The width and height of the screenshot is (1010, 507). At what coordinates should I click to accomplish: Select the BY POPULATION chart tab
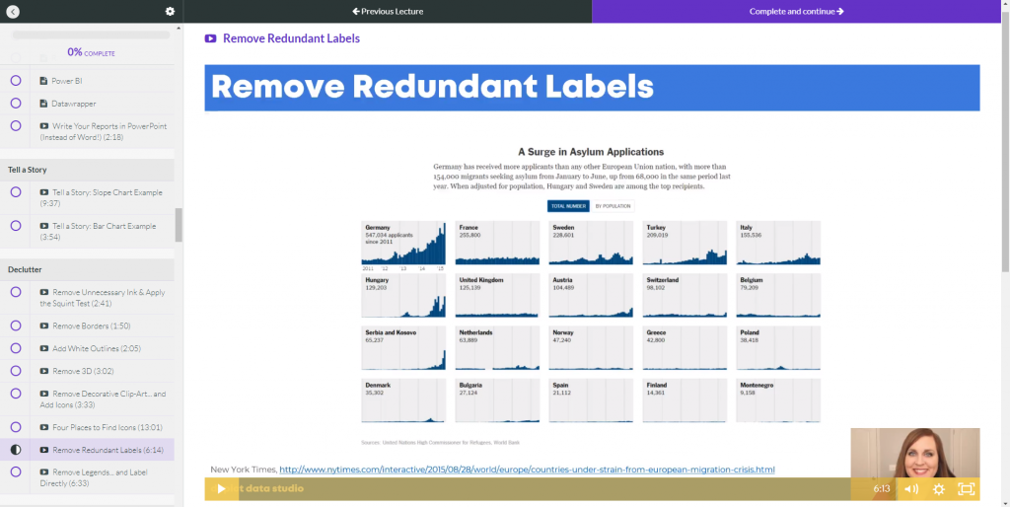click(x=613, y=206)
